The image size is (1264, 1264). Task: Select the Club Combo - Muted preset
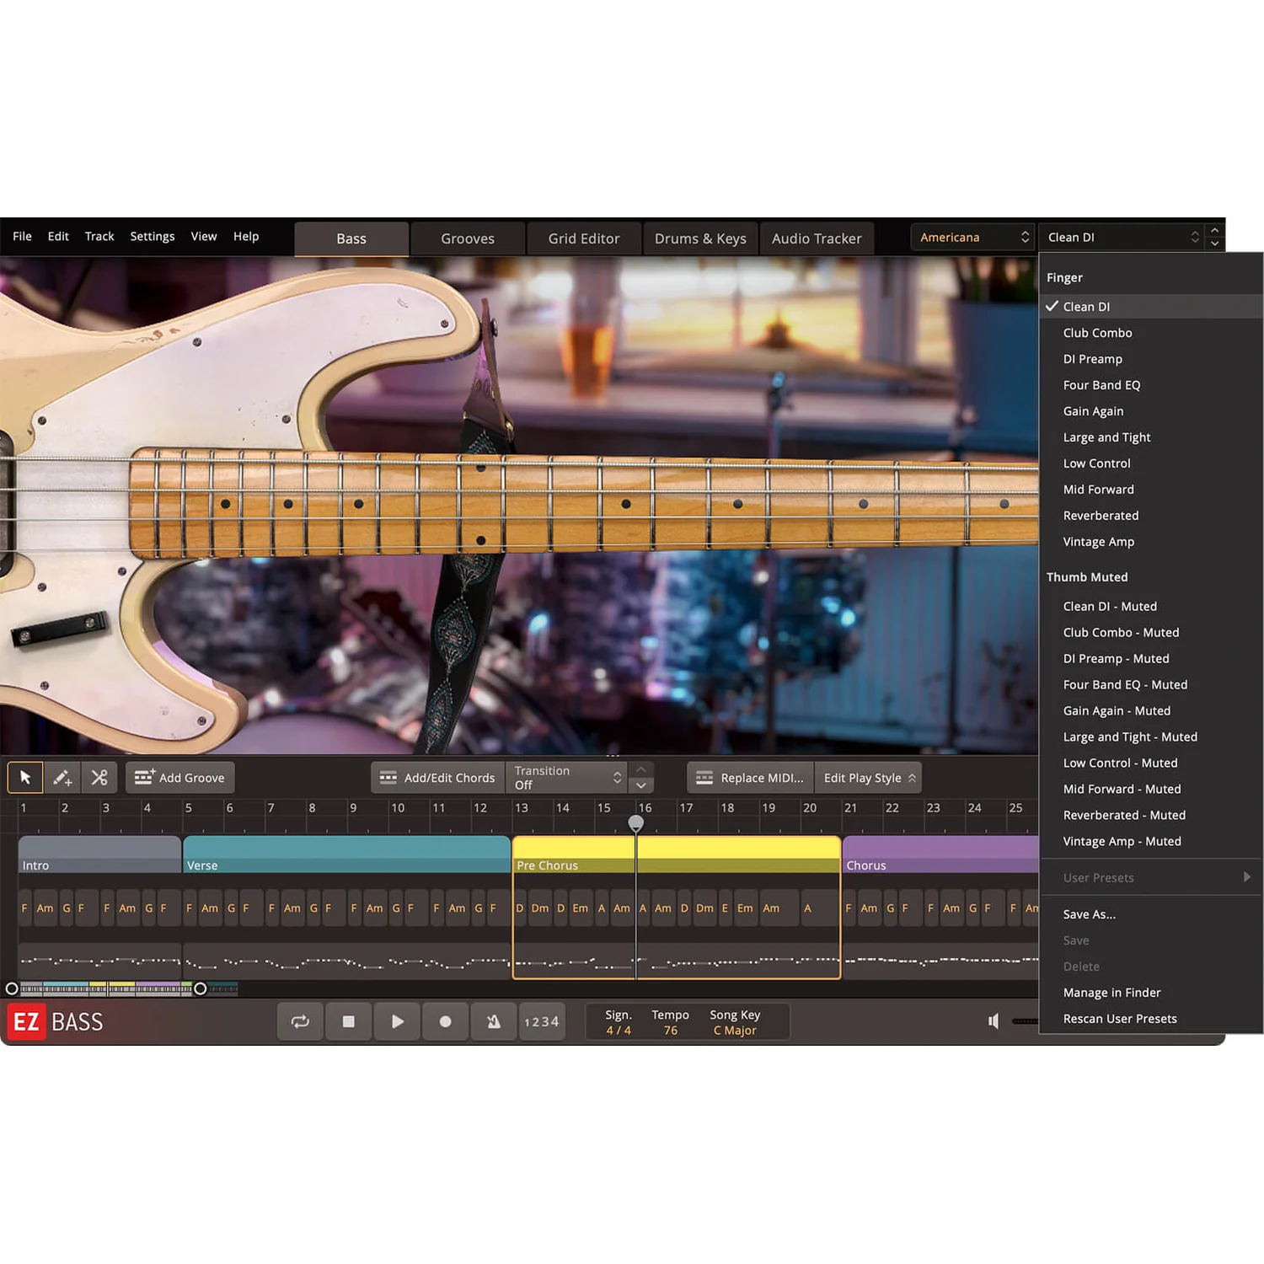[1151, 633]
